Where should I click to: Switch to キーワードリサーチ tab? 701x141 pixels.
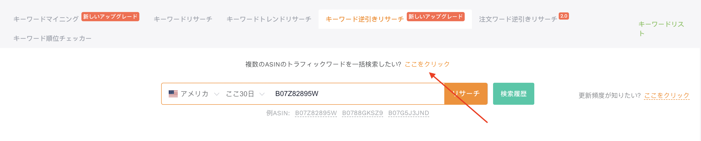(x=183, y=19)
